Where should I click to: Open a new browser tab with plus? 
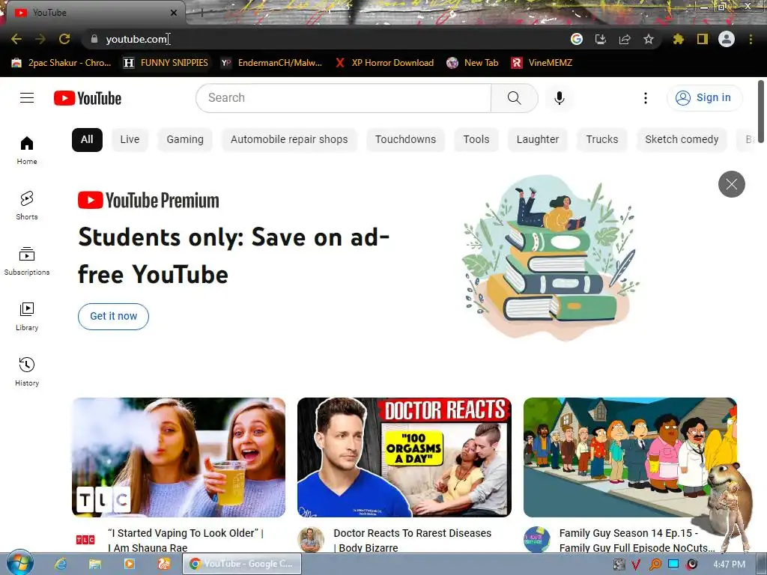point(201,13)
